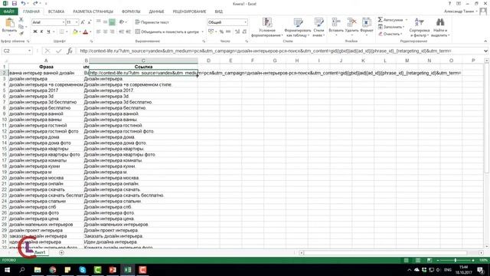Click the Paste (Вставить) clipboard icon

(x=9, y=22)
